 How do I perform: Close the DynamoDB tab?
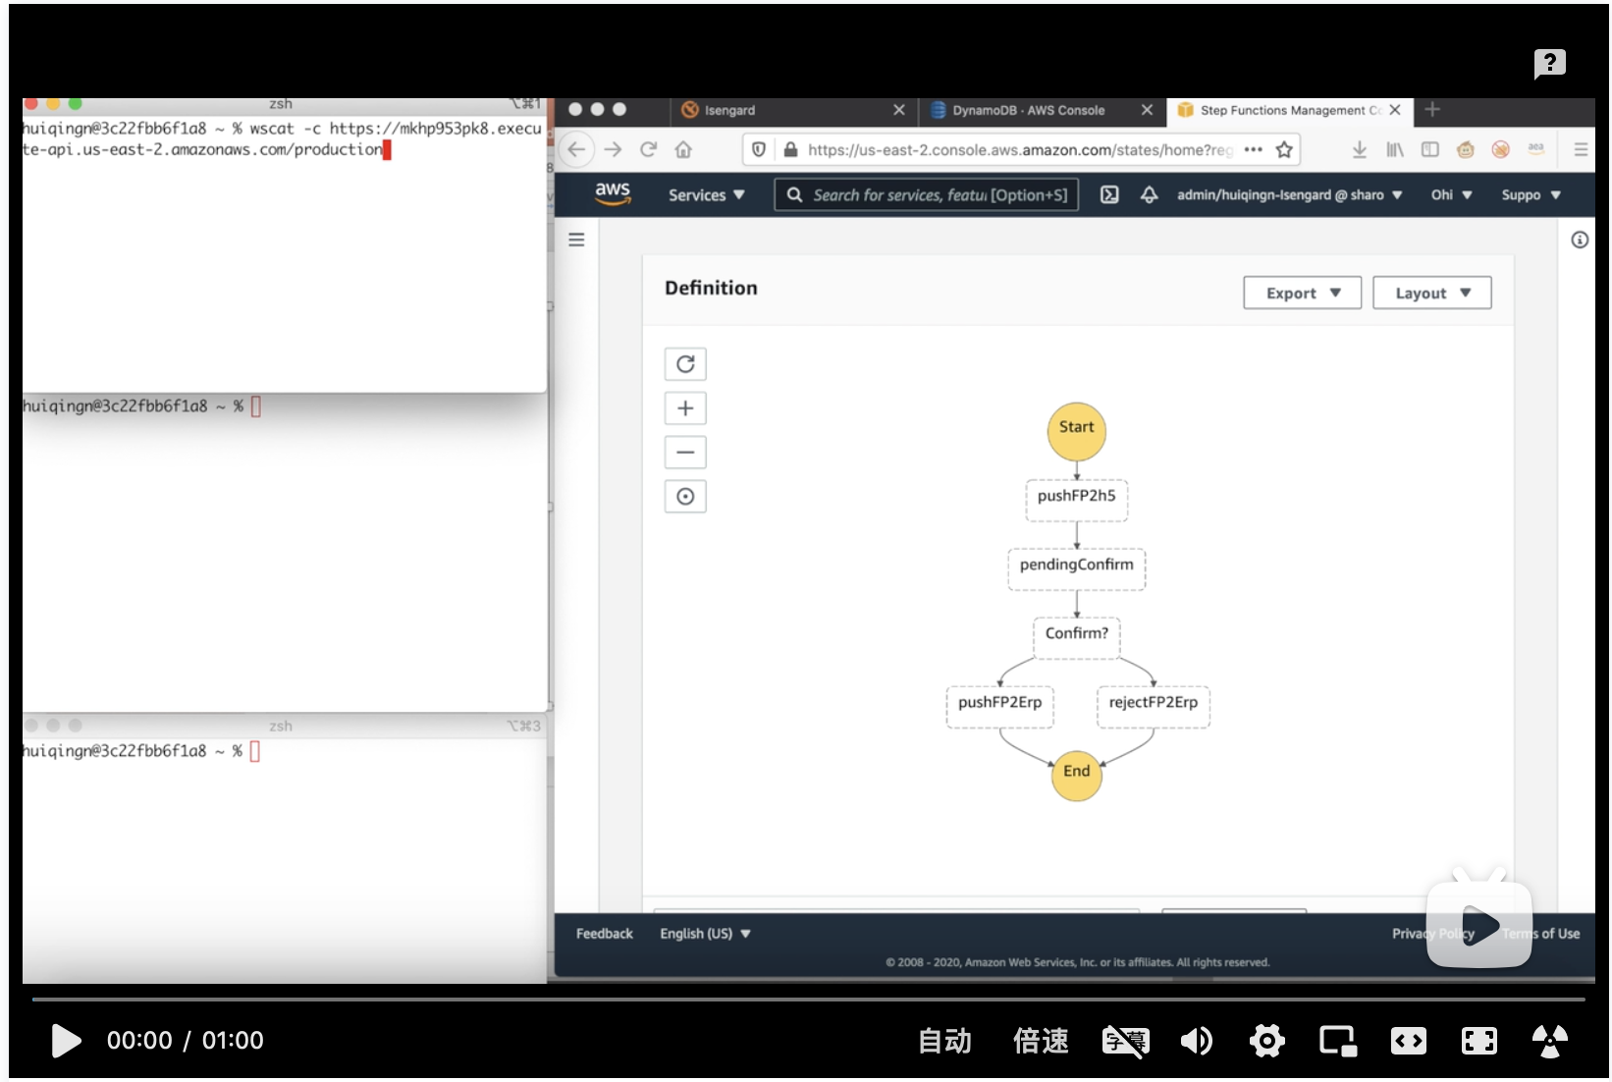pos(1147,110)
